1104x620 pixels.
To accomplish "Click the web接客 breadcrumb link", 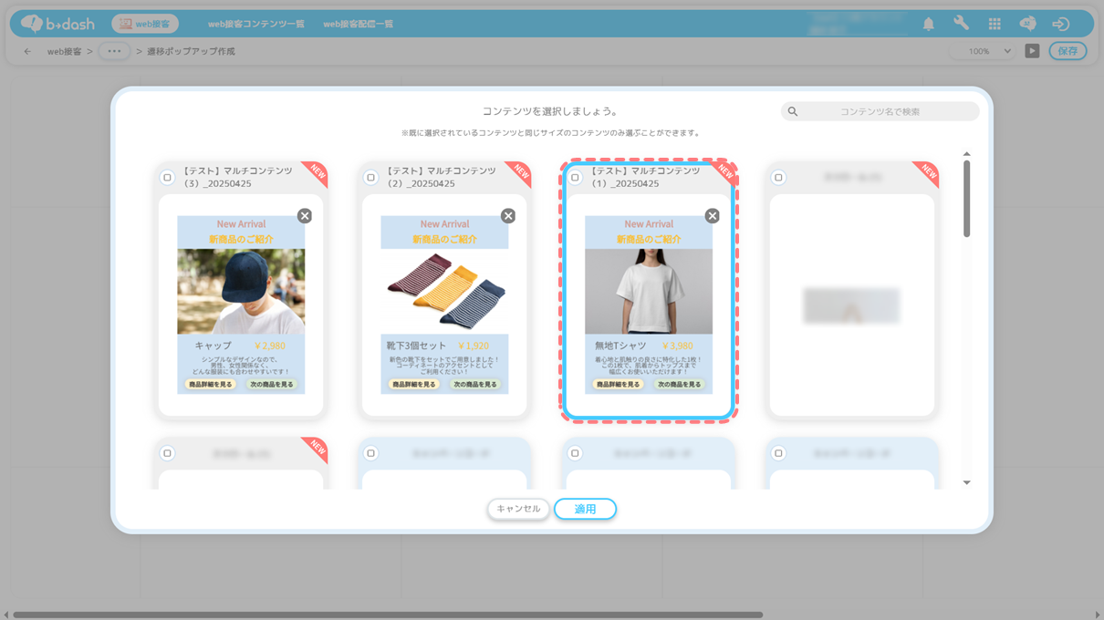I will click(64, 51).
